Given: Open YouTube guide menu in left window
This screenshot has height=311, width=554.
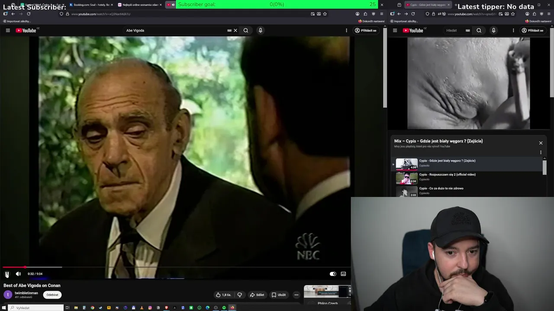Looking at the screenshot, I should [8, 30].
